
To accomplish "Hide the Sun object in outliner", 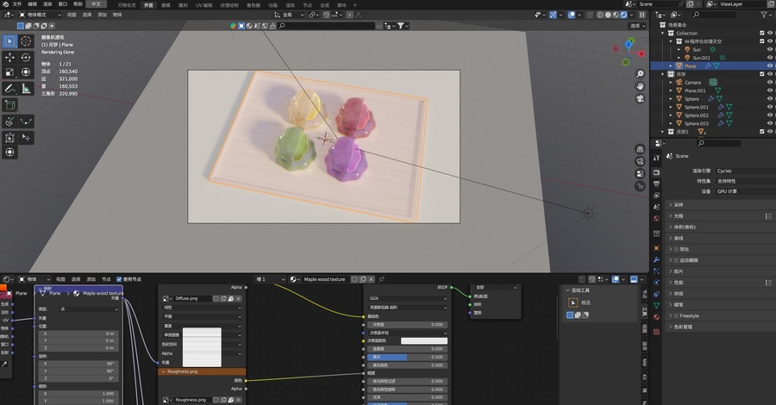I will 770,49.
